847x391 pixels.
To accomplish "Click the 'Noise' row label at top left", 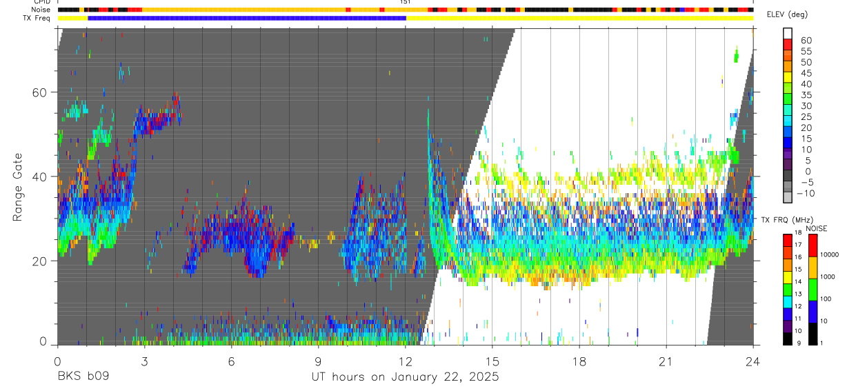I will click(x=41, y=10).
